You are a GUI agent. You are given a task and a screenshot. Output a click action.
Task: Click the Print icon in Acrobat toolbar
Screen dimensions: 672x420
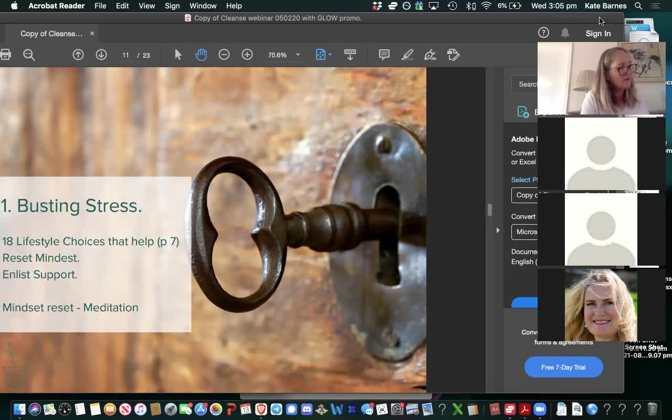pyautogui.click(x=5, y=55)
